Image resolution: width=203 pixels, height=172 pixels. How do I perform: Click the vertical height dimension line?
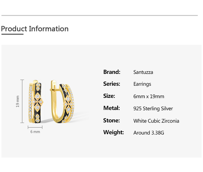point(23,101)
